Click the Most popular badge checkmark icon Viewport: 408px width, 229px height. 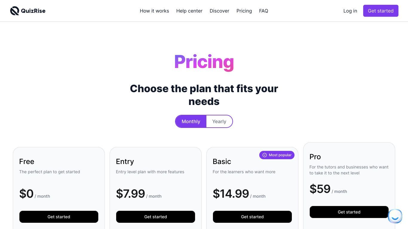(265, 155)
